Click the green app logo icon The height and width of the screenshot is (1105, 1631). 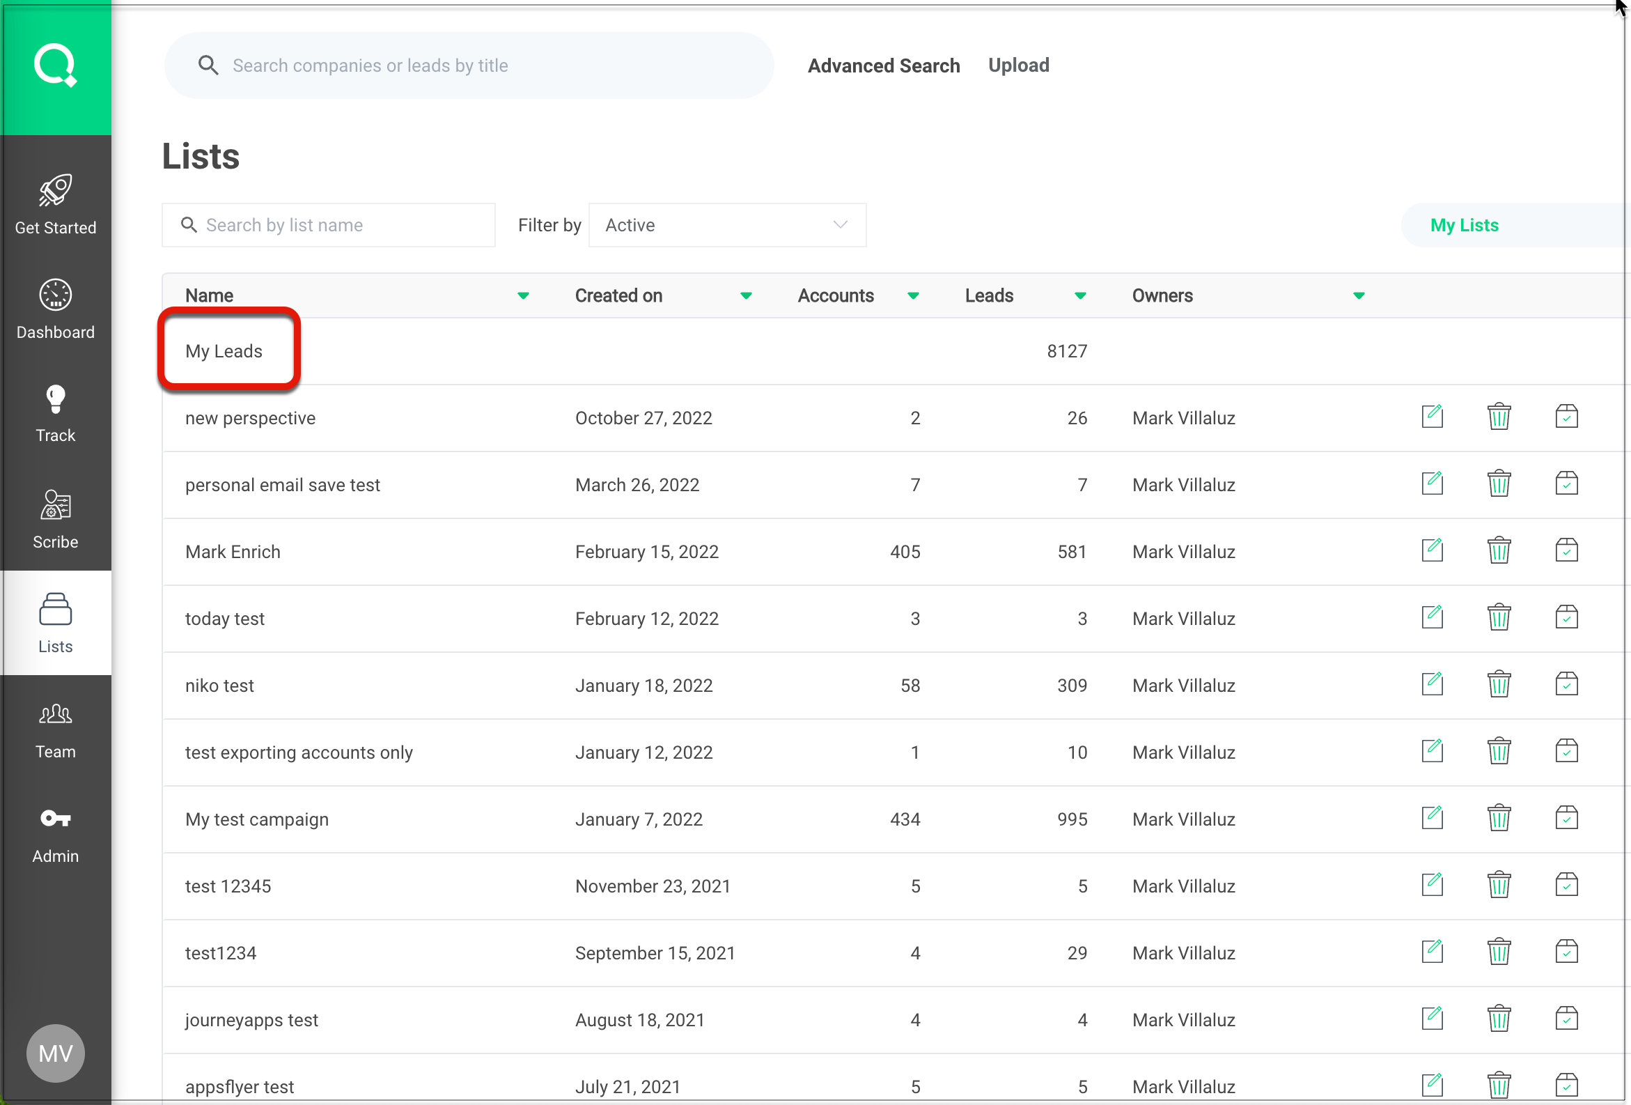(56, 66)
